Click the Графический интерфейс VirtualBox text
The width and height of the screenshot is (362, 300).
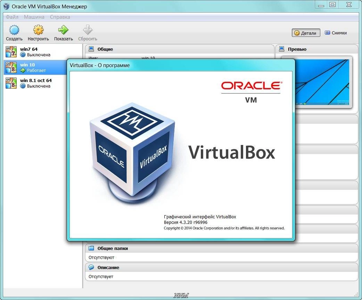pos(200,217)
